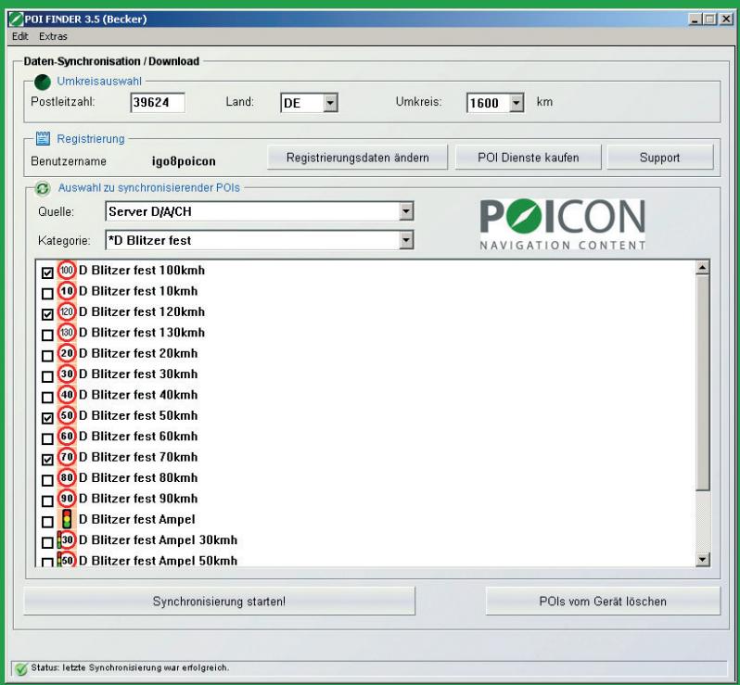Expand the Quelle source dropdown
This screenshot has width=740, height=685.
(406, 211)
